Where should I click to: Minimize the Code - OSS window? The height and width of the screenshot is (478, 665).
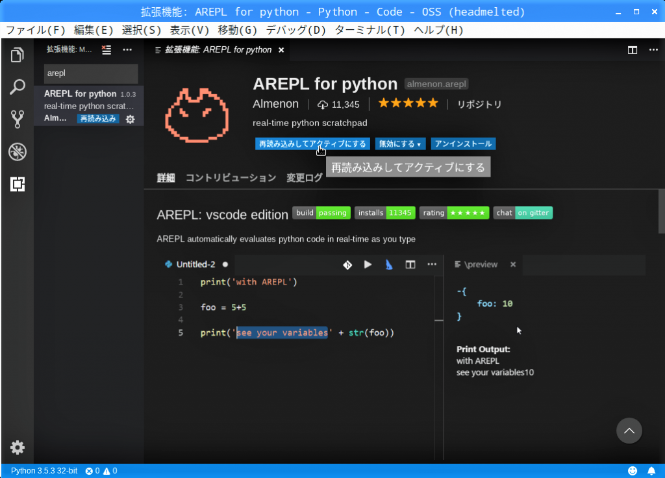tap(618, 12)
